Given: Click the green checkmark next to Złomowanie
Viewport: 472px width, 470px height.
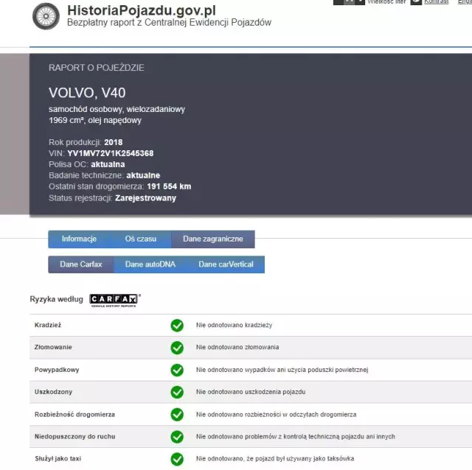Looking at the screenshot, I should point(177,347).
